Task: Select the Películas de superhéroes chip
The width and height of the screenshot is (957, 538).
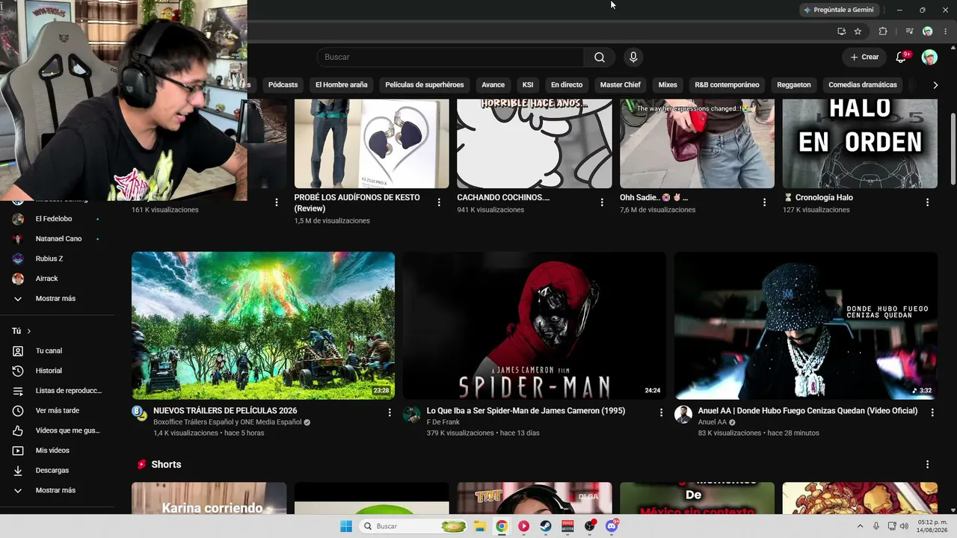Action: pyautogui.click(x=425, y=85)
